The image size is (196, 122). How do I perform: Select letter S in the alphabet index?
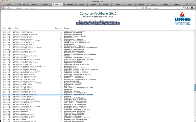[x=107, y=24]
